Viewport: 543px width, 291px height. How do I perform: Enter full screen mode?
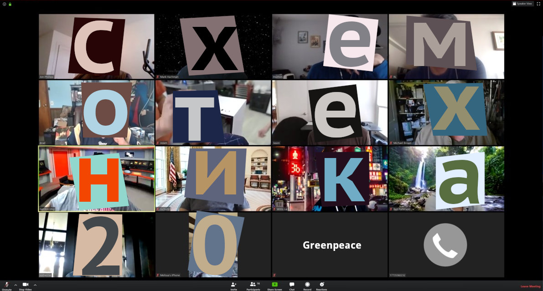(x=538, y=4)
